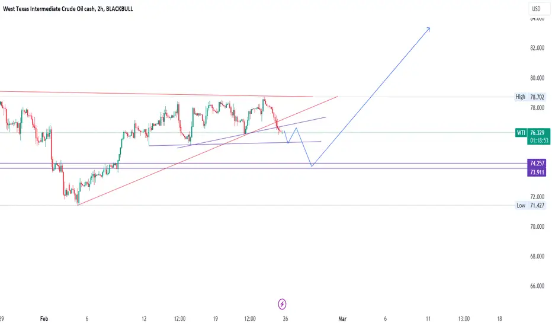
Task: Select the High 78.702 price marker
Action: [530, 97]
